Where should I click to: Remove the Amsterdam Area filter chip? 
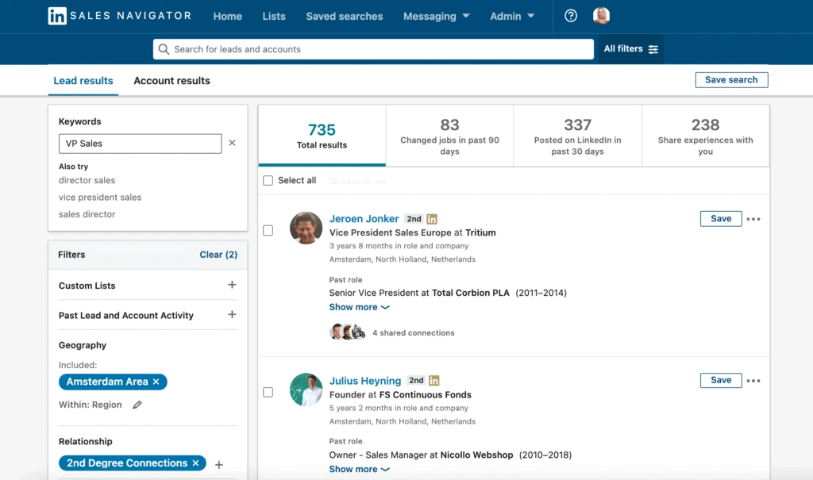(156, 382)
